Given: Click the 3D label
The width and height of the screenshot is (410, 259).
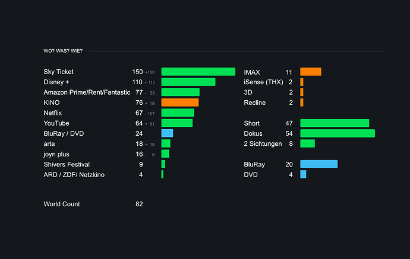Looking at the screenshot, I should 248,92.
